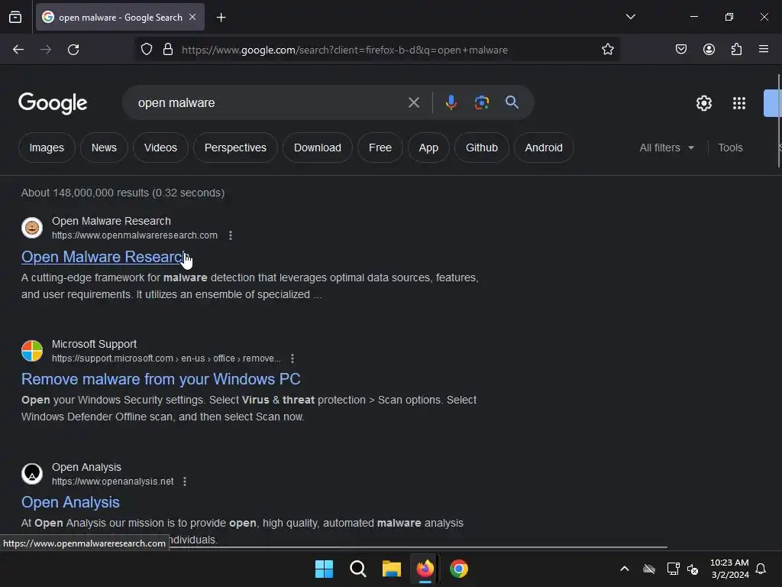The height and width of the screenshot is (587, 782).
Task: Open search Tools
Action: click(x=730, y=148)
